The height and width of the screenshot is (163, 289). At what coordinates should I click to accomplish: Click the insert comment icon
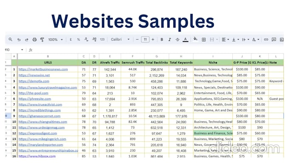coord(274,40)
